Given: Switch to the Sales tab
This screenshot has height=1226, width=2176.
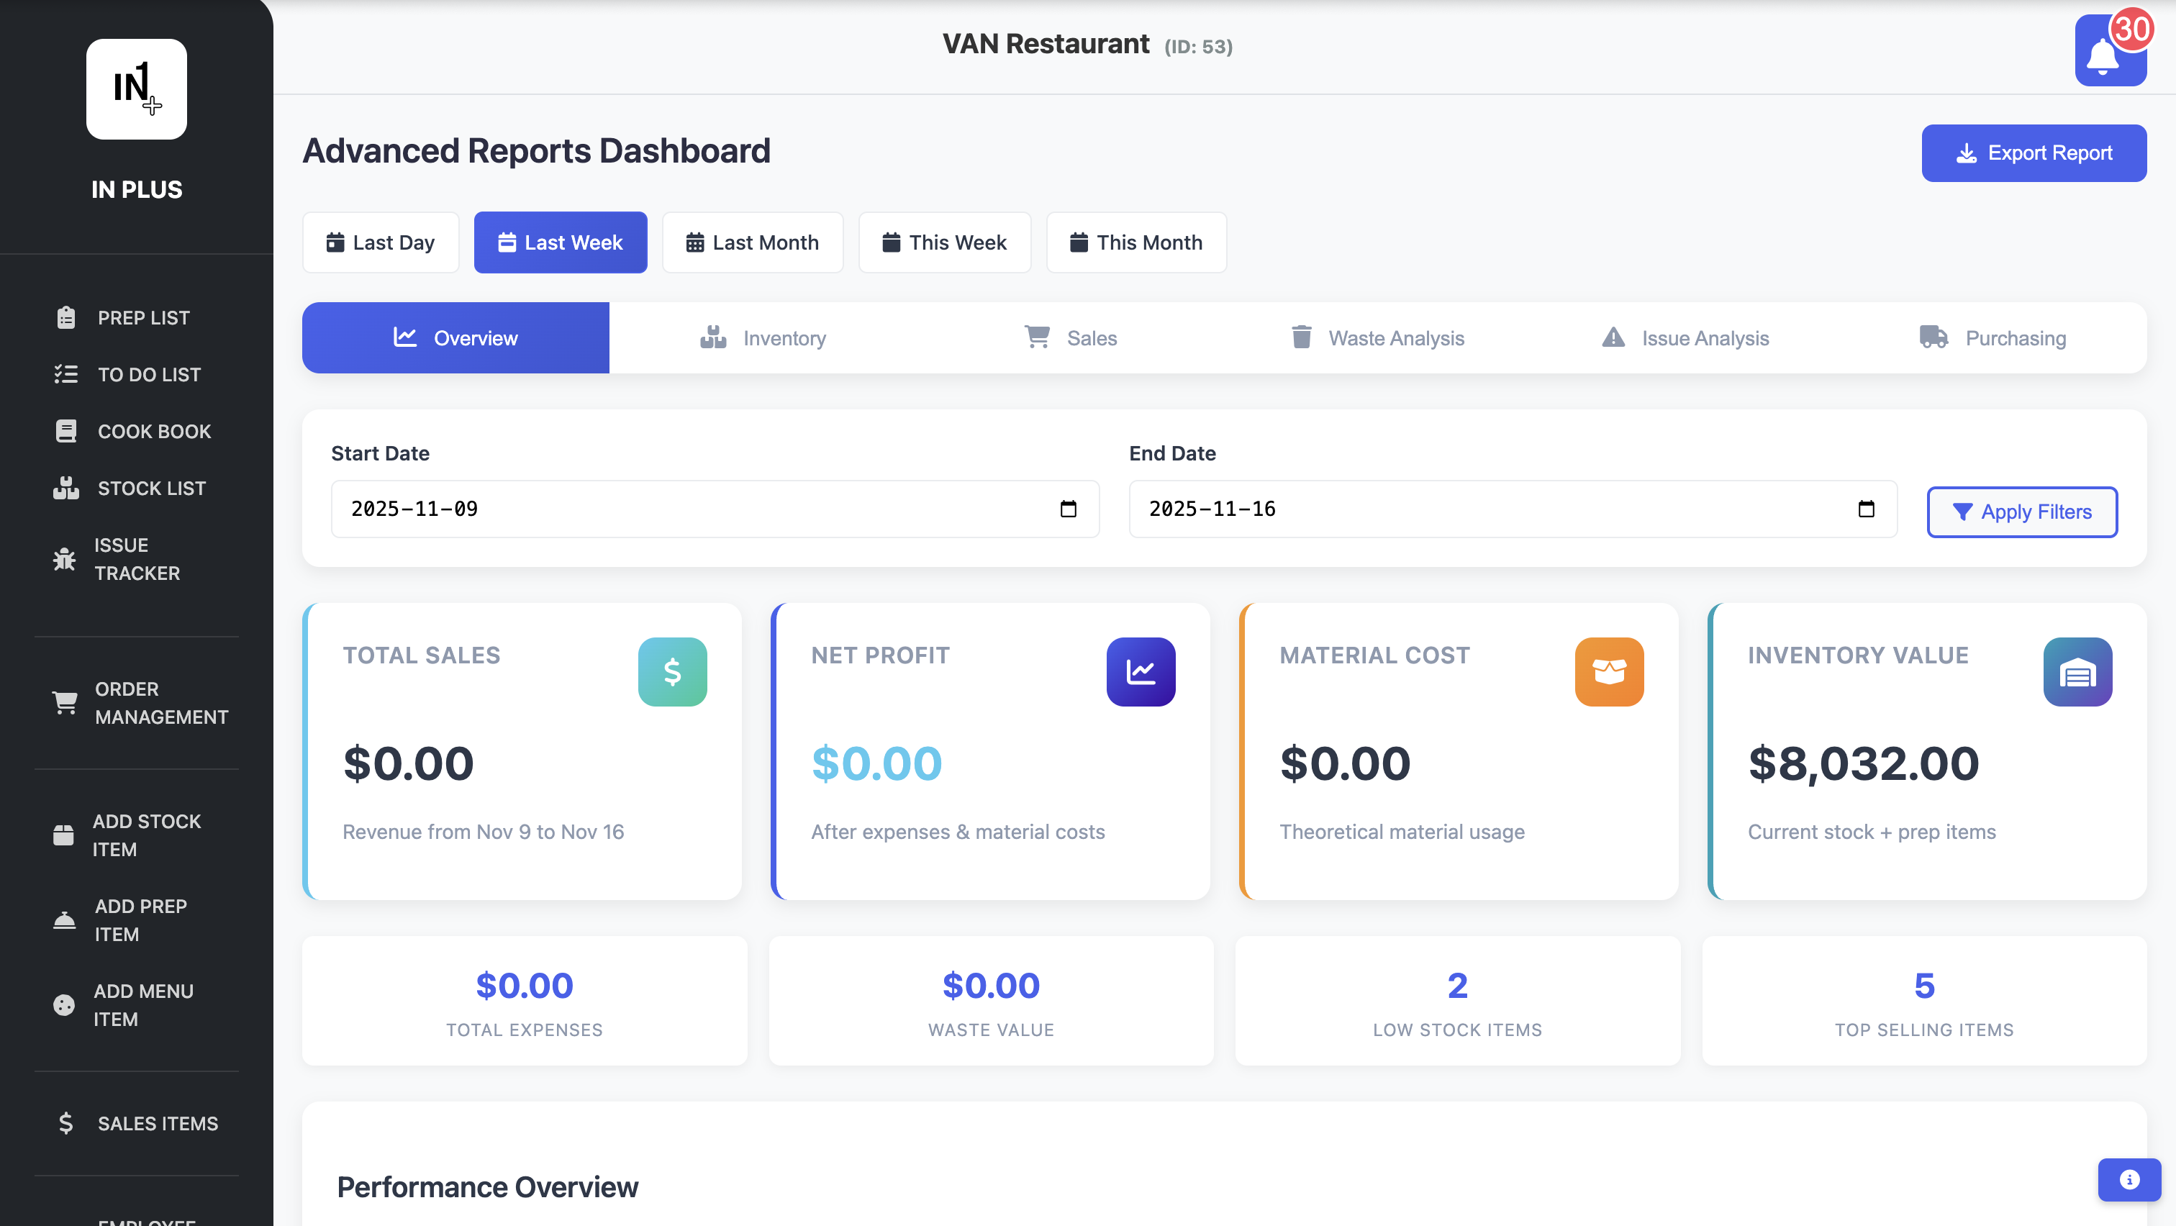Looking at the screenshot, I should click(x=1071, y=337).
